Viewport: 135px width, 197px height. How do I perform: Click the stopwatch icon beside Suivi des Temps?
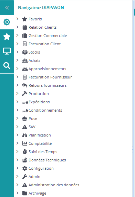25,152
